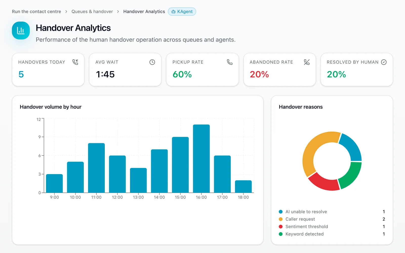Click the green segment of the donut chart
This screenshot has height=253, width=405.
[351, 176]
